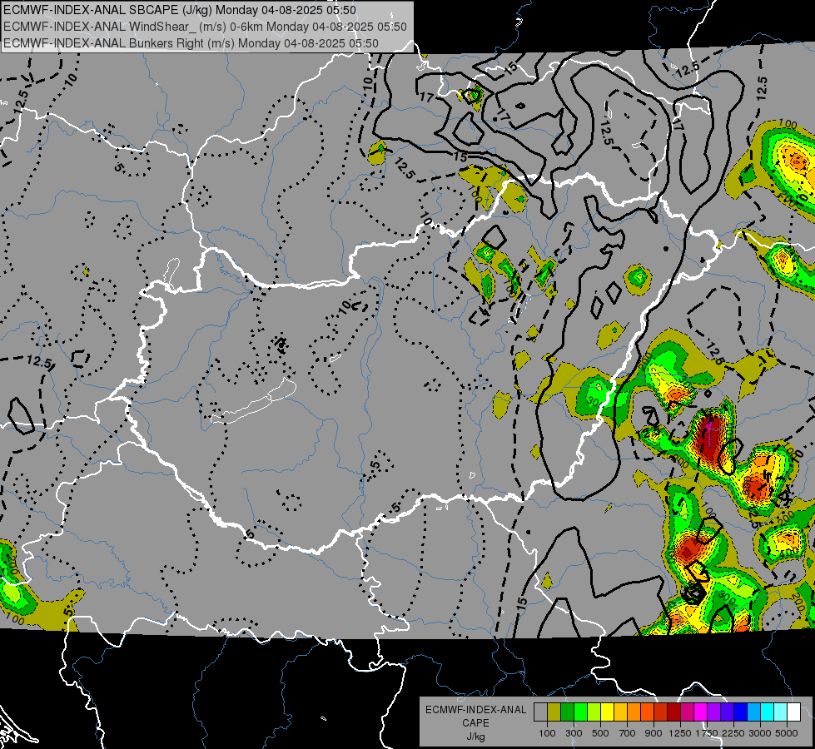Select the dark red legend swatch

[x=673, y=712]
